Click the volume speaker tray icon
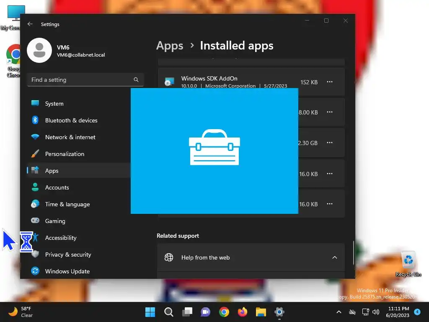Image resolution: width=429 pixels, height=322 pixels. (x=376, y=312)
